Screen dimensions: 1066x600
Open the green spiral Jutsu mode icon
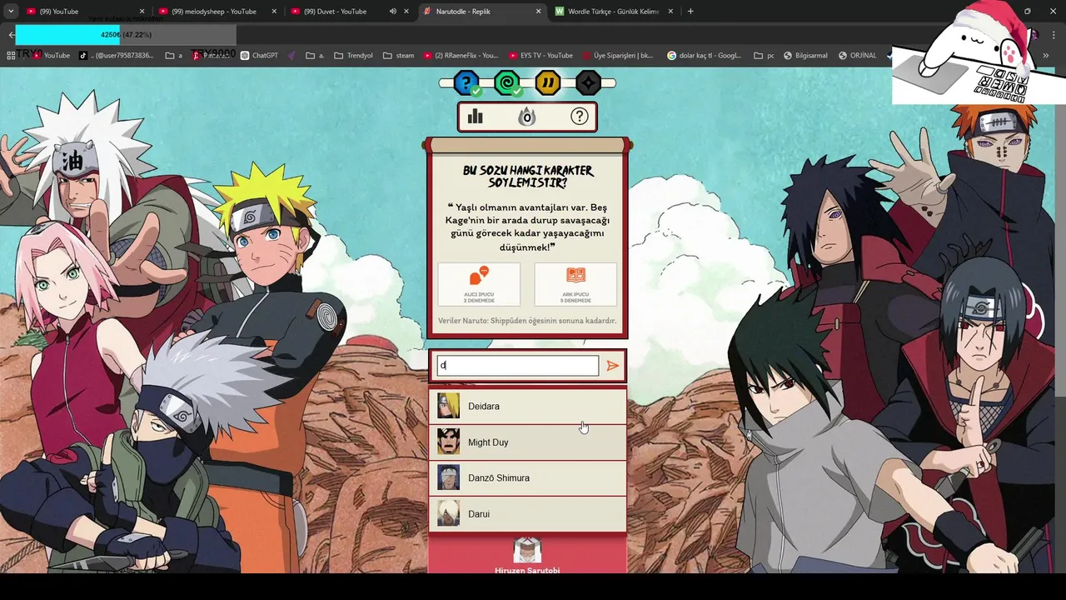point(507,82)
